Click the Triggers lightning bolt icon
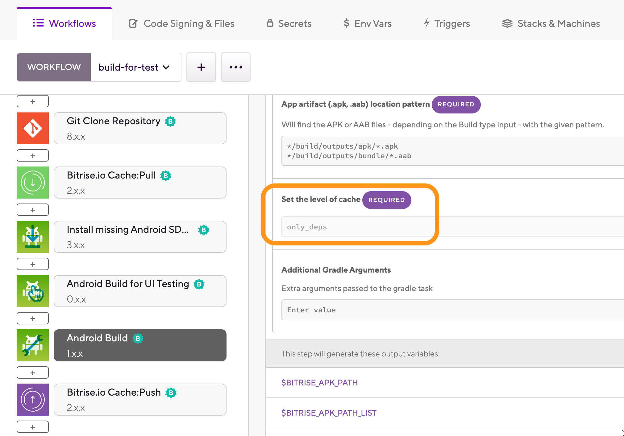This screenshot has height=436, width=624. coord(427,23)
